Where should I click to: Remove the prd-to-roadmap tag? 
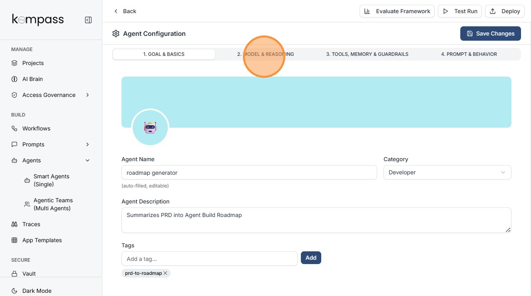165,273
